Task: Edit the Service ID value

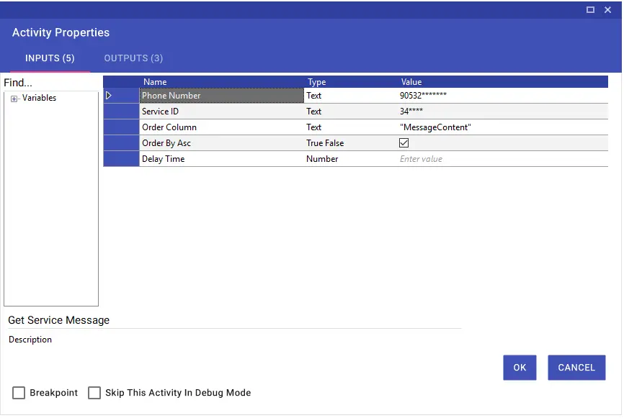Action: coord(502,112)
